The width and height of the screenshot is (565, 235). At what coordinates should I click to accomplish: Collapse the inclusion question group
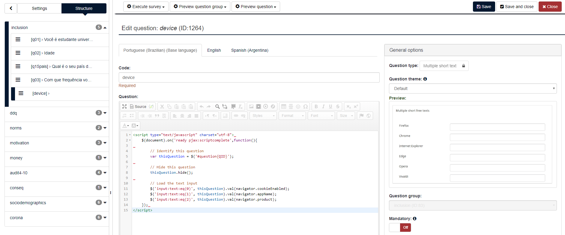[x=105, y=28]
